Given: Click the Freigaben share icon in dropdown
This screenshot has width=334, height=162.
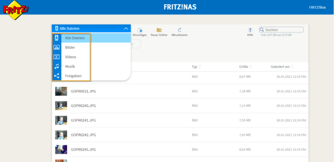Looking at the screenshot, I should tap(57, 76).
